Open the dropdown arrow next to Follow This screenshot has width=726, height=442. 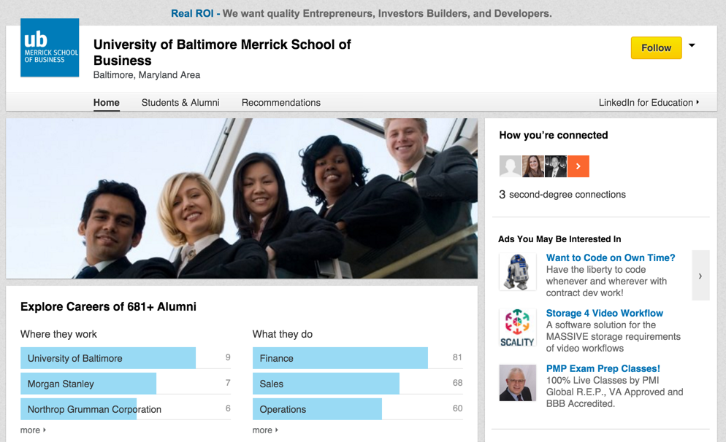(692, 45)
